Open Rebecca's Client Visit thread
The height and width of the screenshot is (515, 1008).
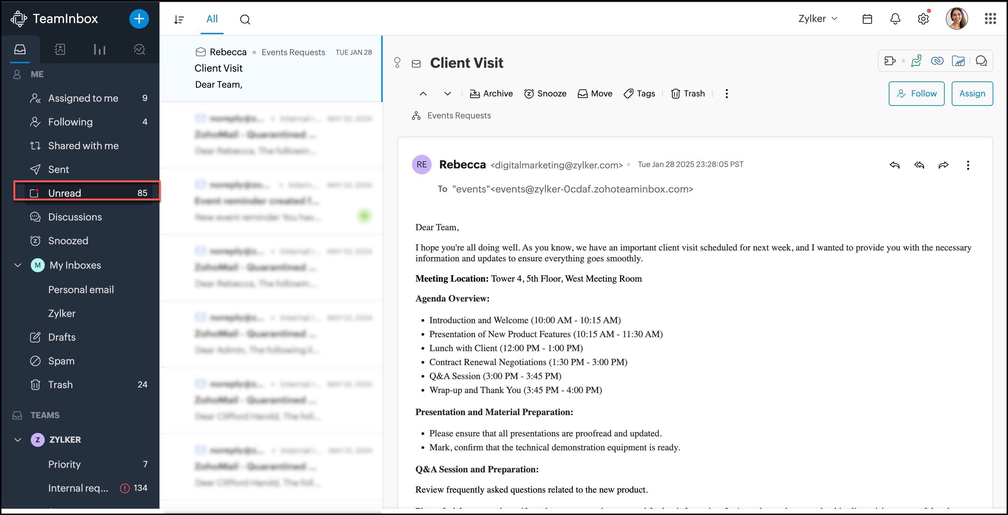coord(271,68)
